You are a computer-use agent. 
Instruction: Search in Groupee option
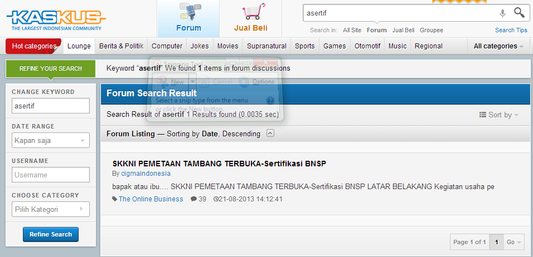(432, 30)
